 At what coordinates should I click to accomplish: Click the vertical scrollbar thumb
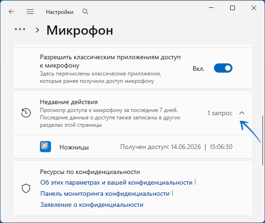(263, 140)
